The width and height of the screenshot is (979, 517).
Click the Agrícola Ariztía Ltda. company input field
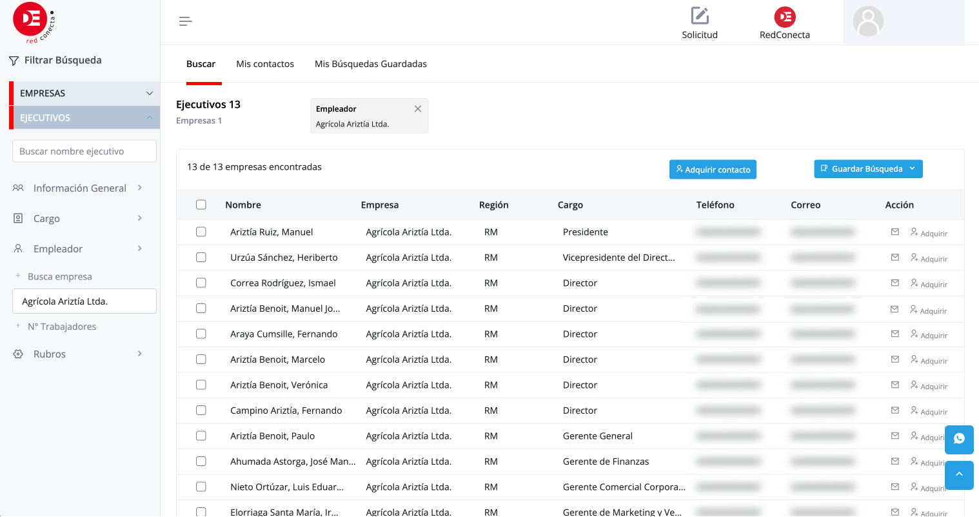84,301
